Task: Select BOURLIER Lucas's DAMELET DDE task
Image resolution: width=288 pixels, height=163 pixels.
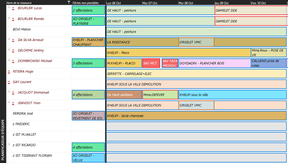Action: (251, 10)
